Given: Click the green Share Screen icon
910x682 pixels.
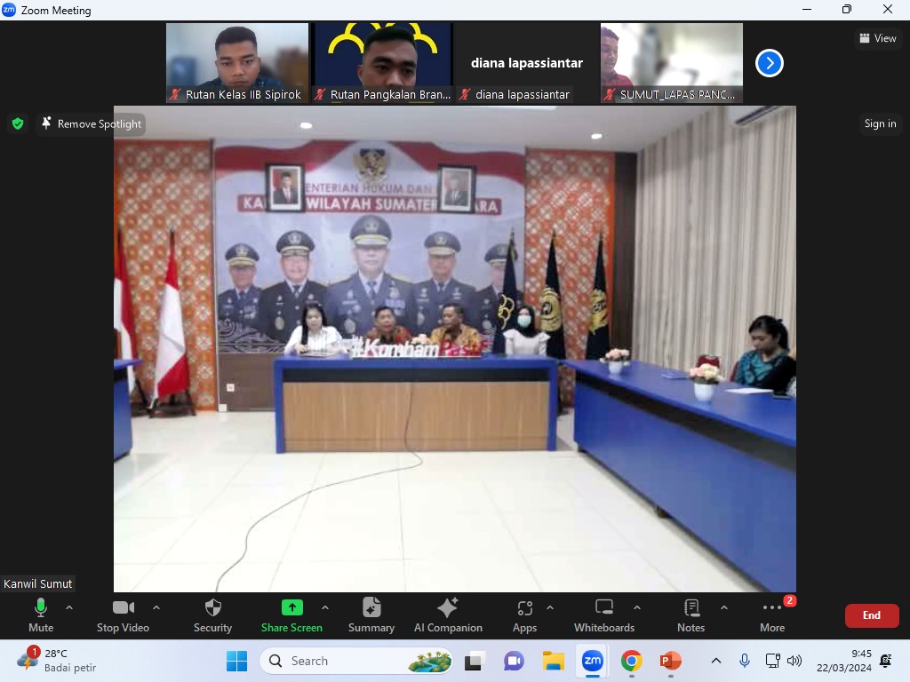Looking at the screenshot, I should (x=291, y=608).
